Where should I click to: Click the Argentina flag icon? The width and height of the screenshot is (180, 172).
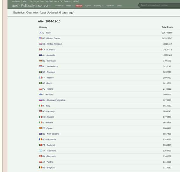tap(40, 150)
